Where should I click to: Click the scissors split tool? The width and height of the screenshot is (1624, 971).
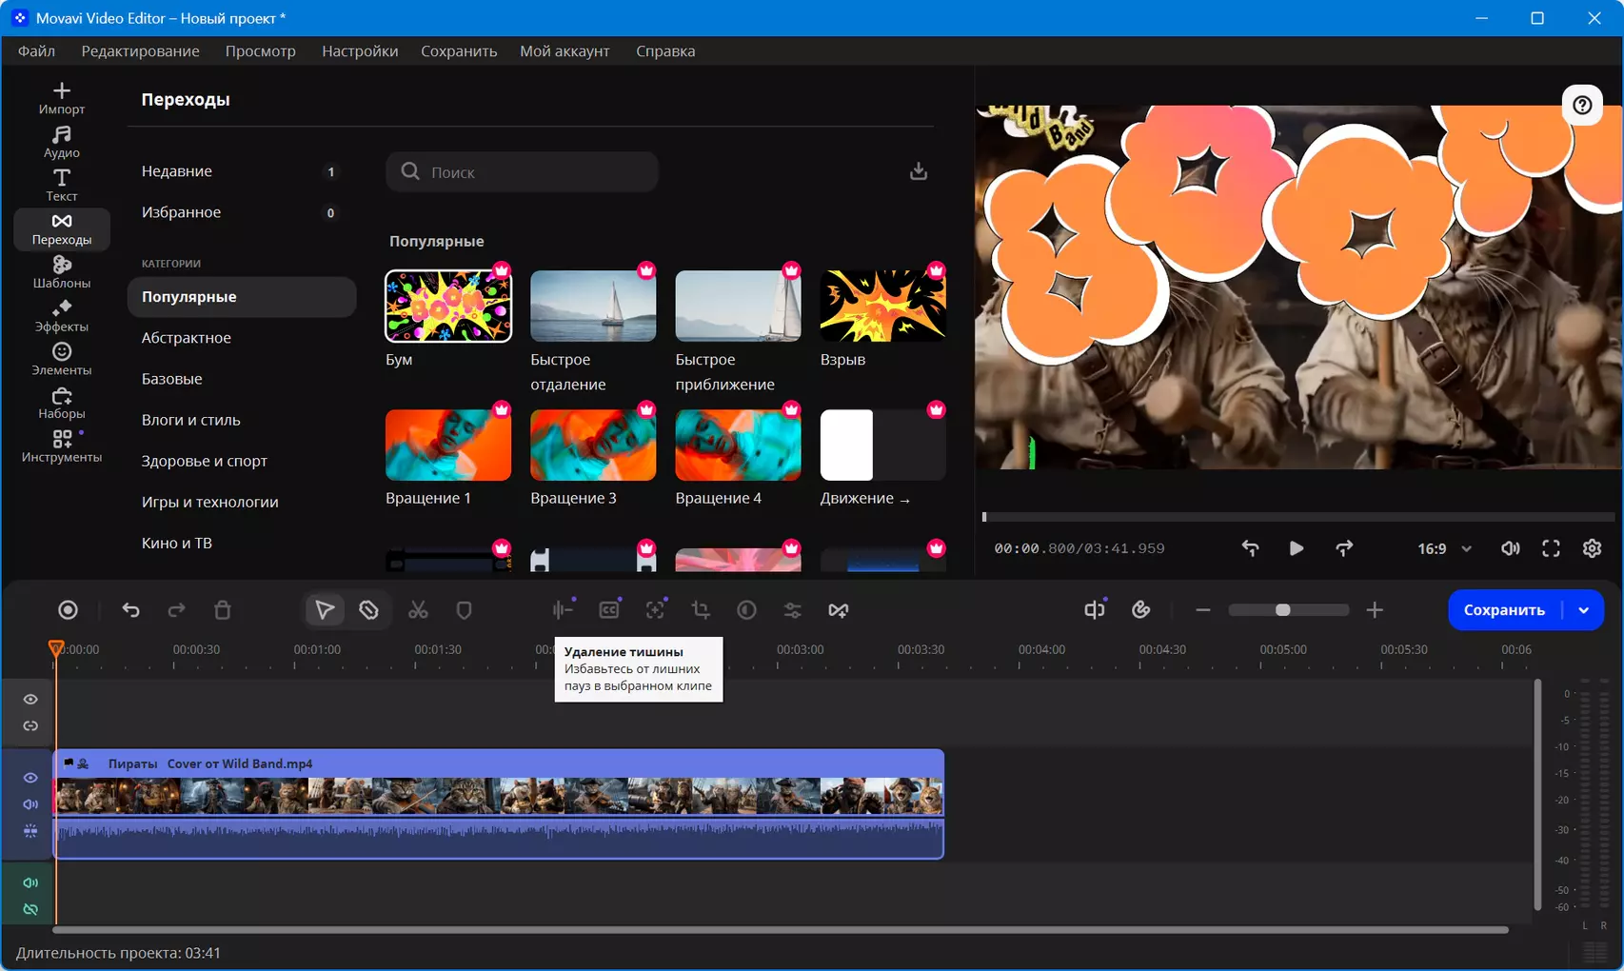[418, 610]
